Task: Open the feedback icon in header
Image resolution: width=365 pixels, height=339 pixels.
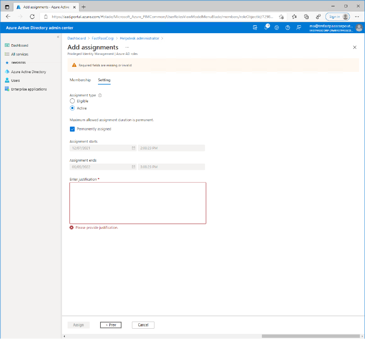Action: coord(299,28)
